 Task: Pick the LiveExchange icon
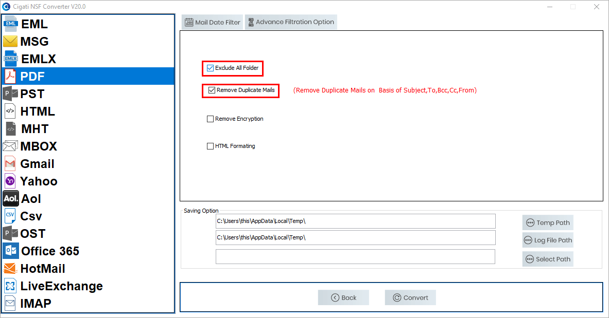[x=10, y=286]
